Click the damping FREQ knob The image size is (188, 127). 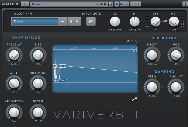pos(152,87)
